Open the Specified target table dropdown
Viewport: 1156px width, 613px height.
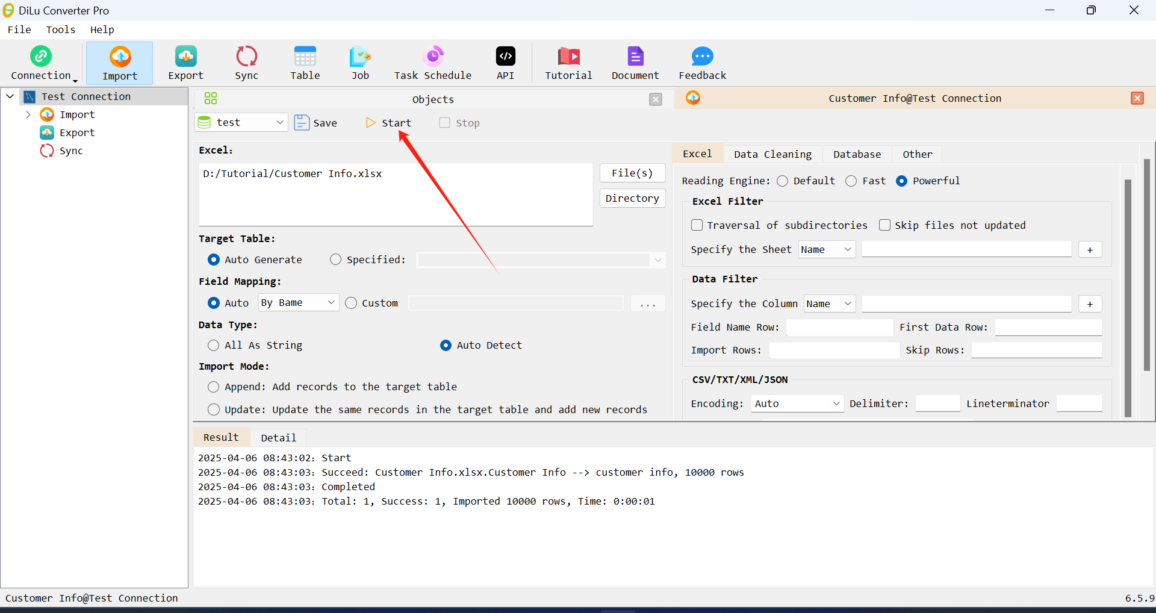[x=658, y=260]
